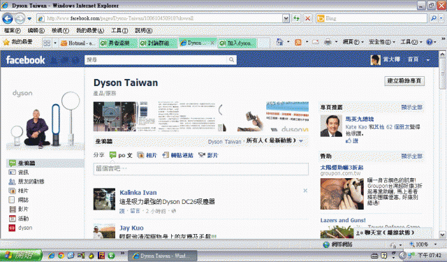447x262 pixels.
Task: Select 朋友的動態 in left sidebar
Action: (x=27, y=182)
